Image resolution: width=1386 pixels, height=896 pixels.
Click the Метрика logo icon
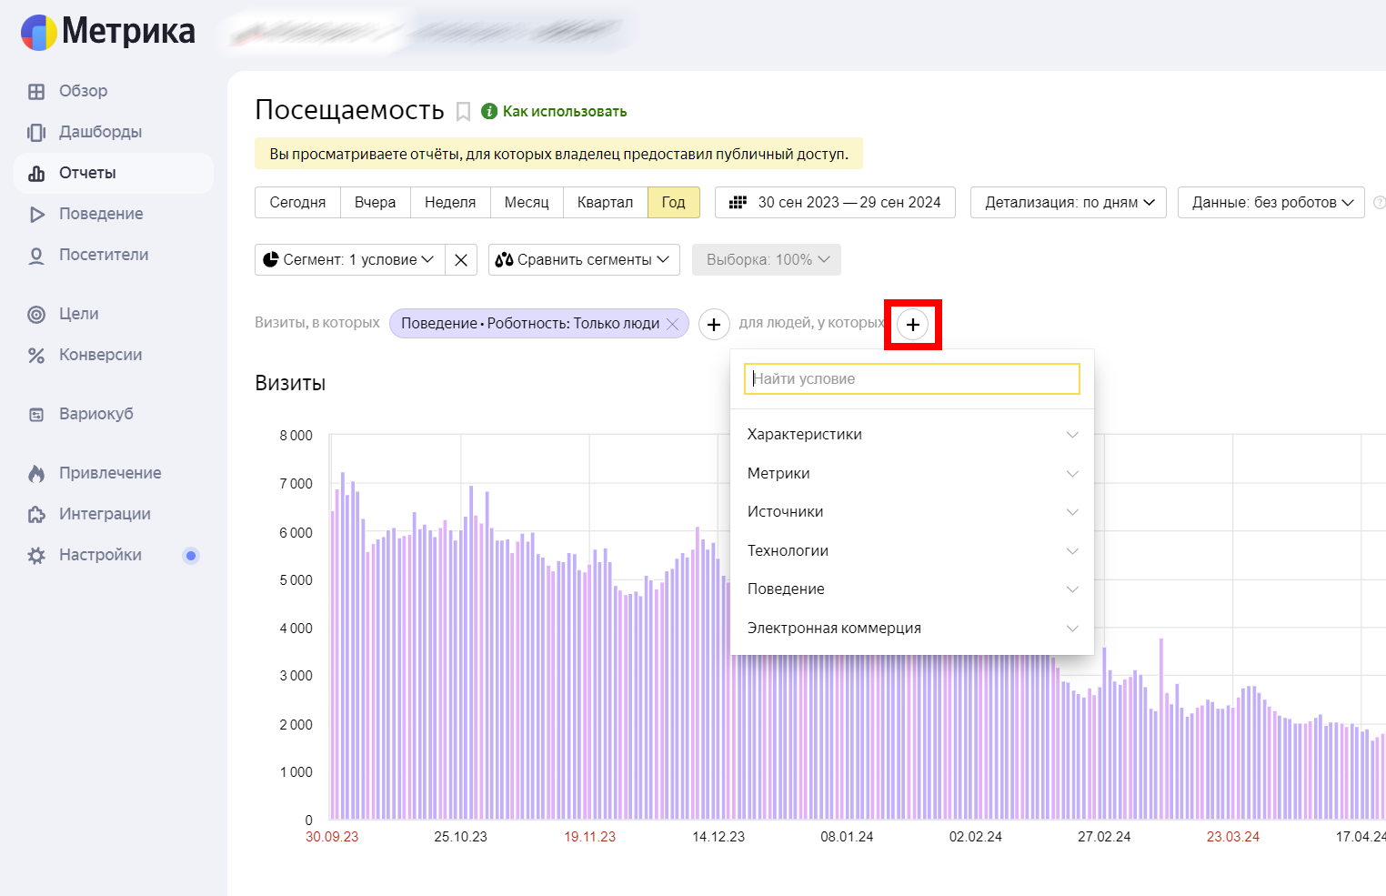[39, 32]
